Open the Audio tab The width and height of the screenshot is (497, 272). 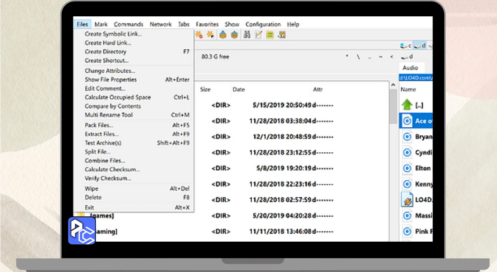(410, 68)
